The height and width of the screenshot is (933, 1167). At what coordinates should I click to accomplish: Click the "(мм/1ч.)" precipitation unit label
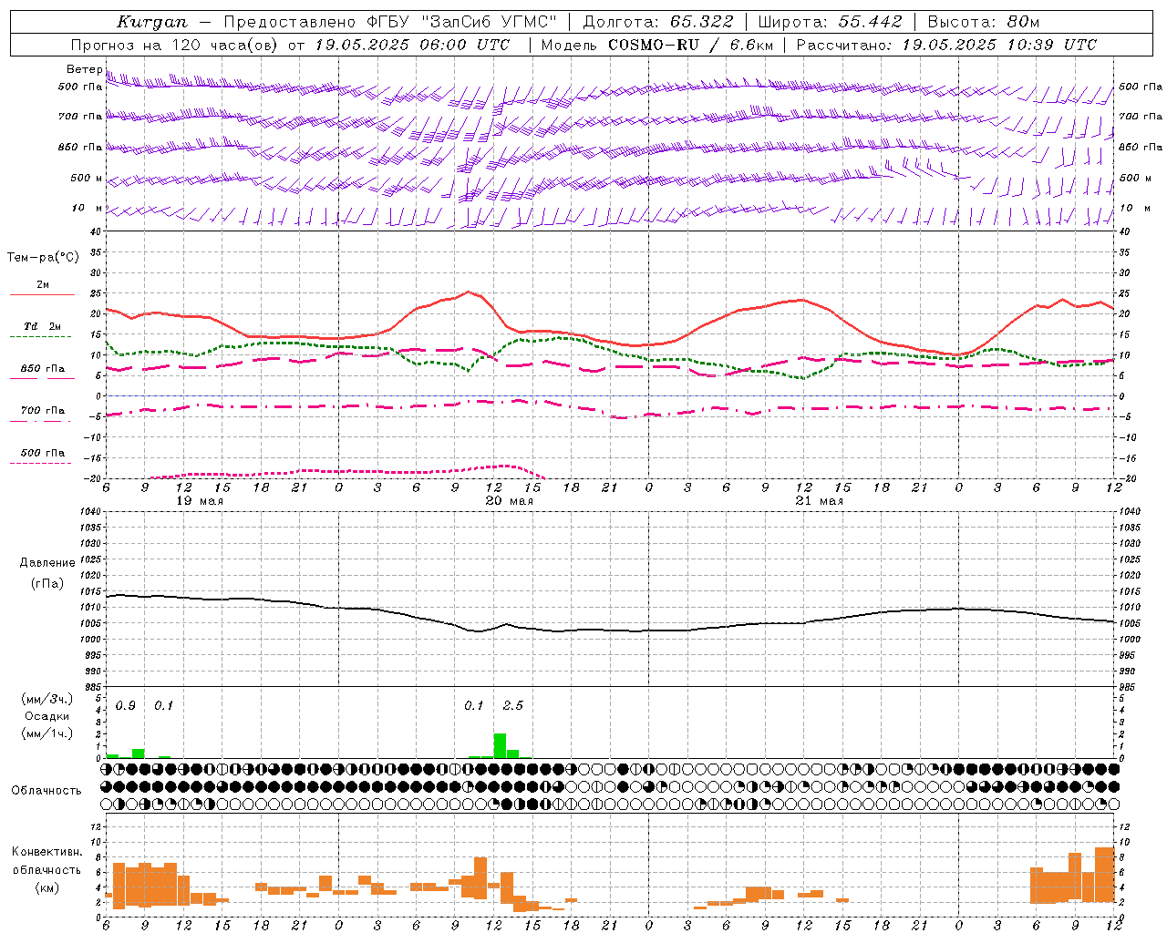[x=47, y=733]
